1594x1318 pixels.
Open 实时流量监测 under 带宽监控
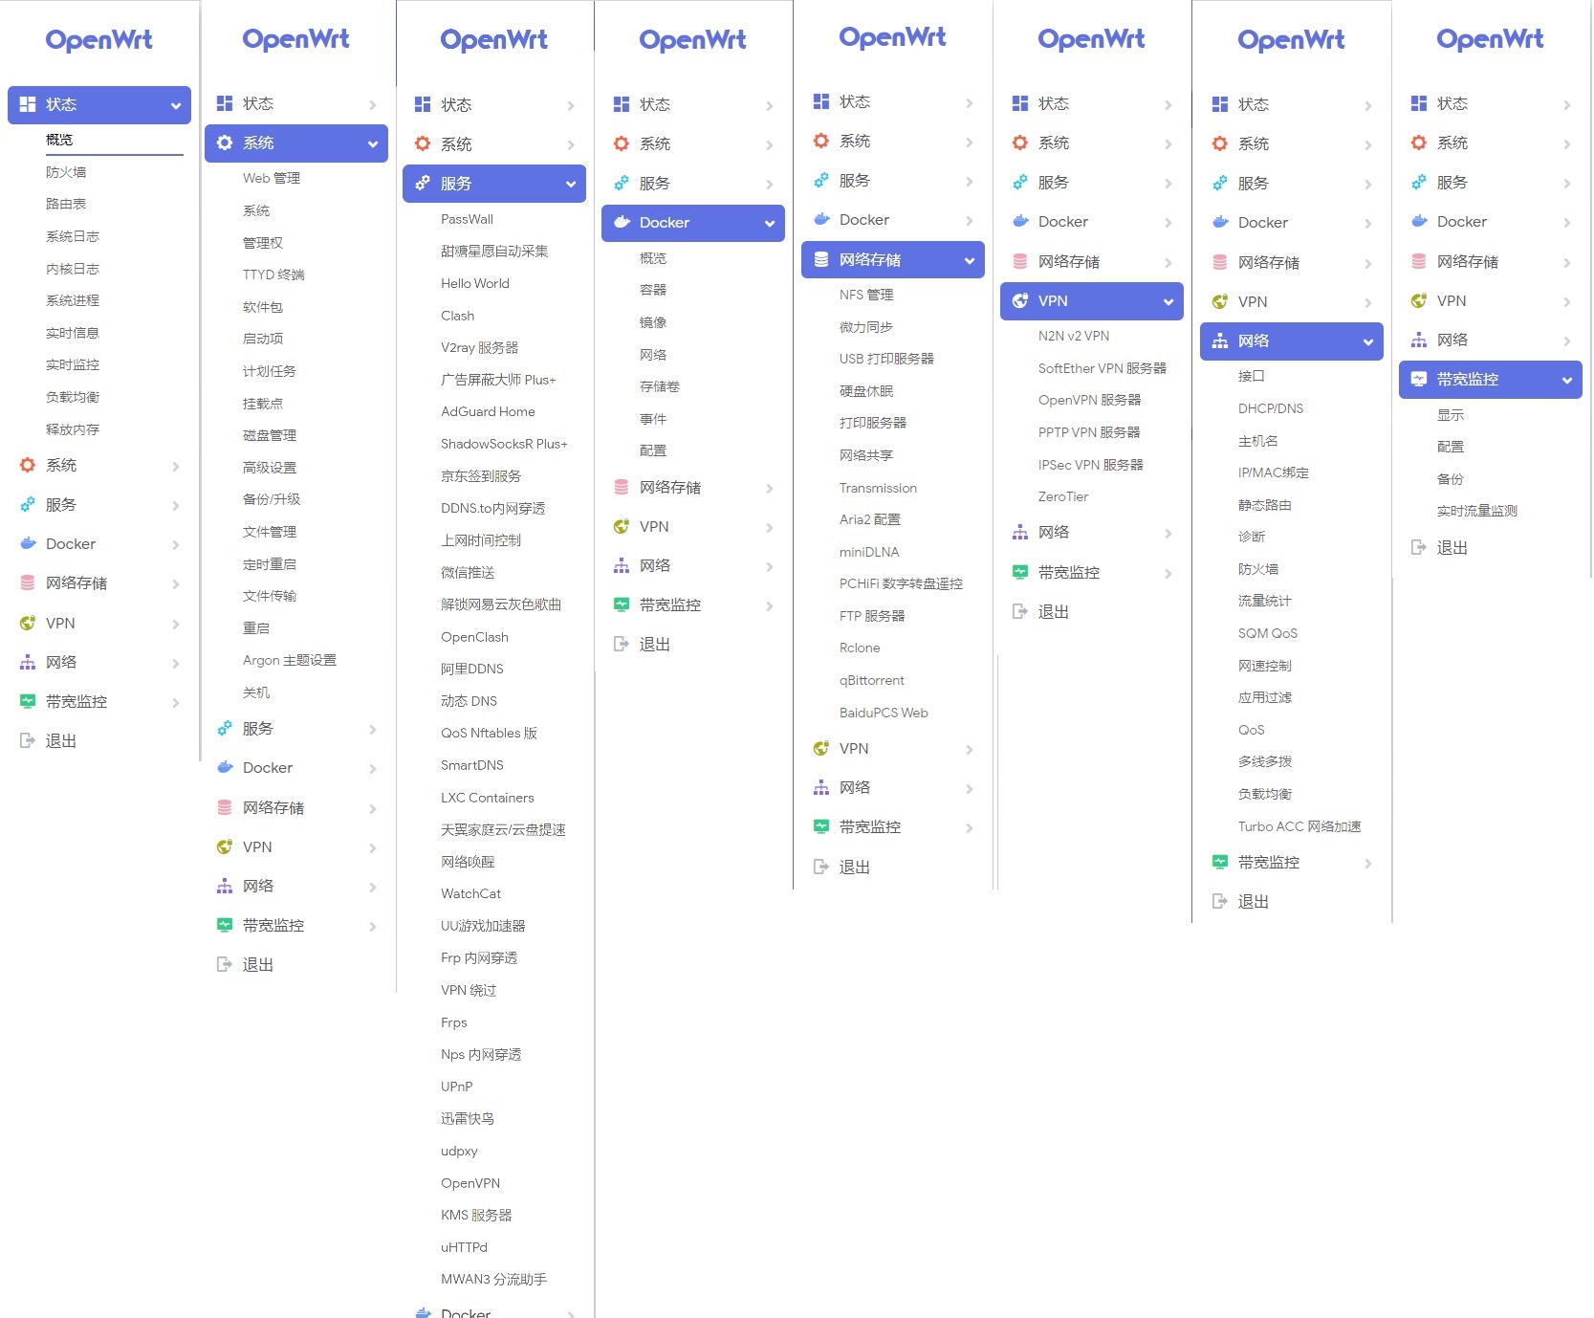tap(1476, 511)
